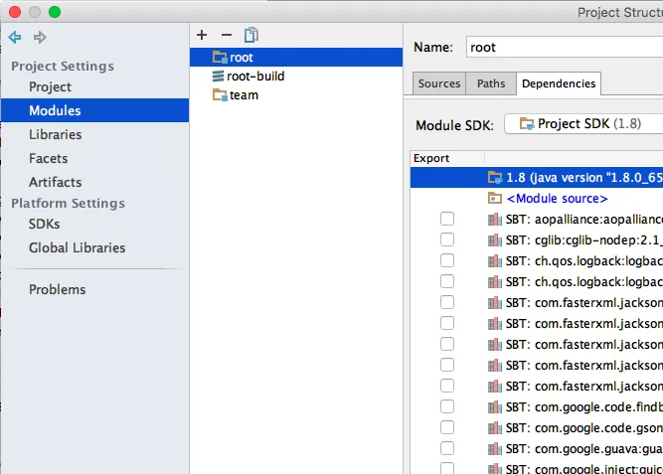Open Libraries settings section

(x=55, y=134)
